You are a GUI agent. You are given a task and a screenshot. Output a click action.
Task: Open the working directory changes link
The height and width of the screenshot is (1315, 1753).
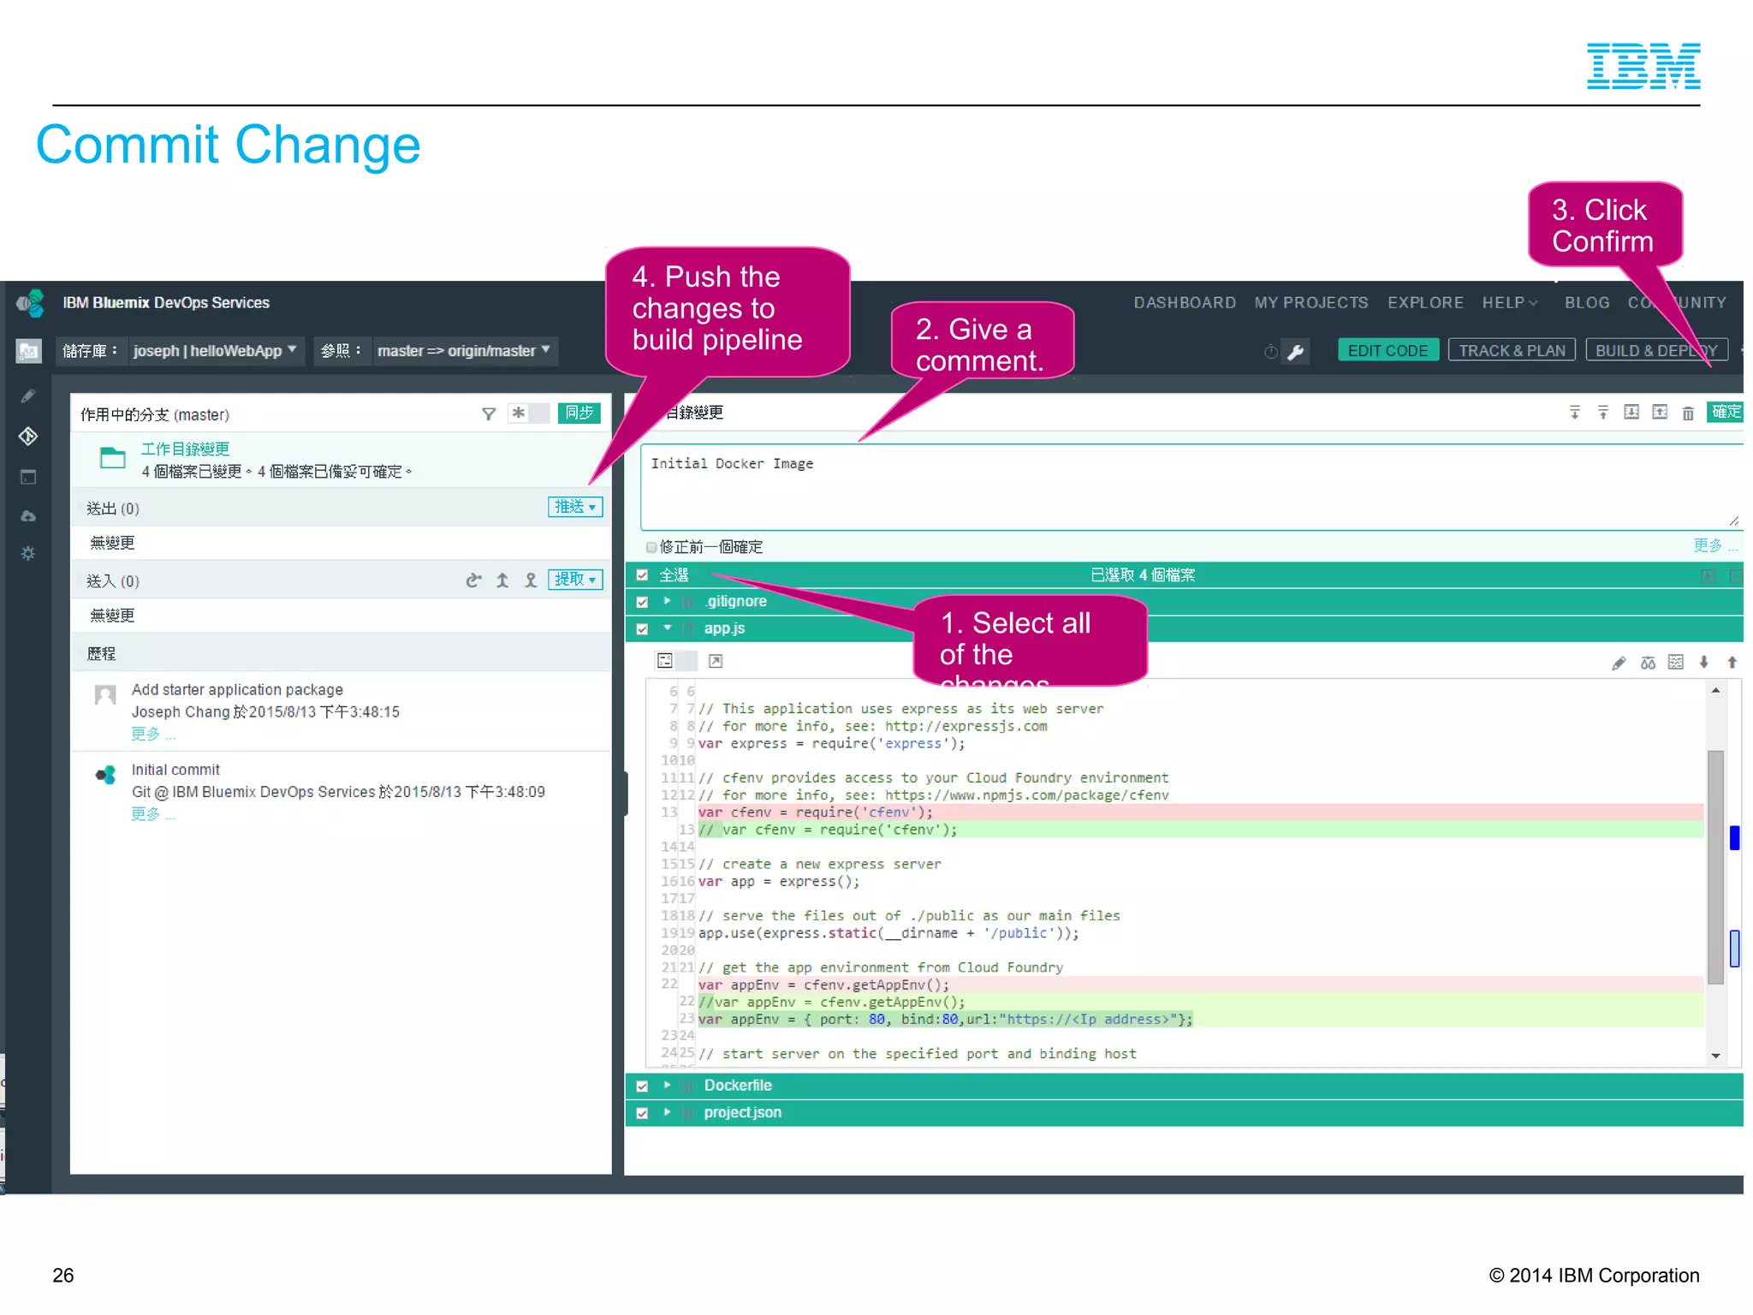pyautogui.click(x=185, y=449)
